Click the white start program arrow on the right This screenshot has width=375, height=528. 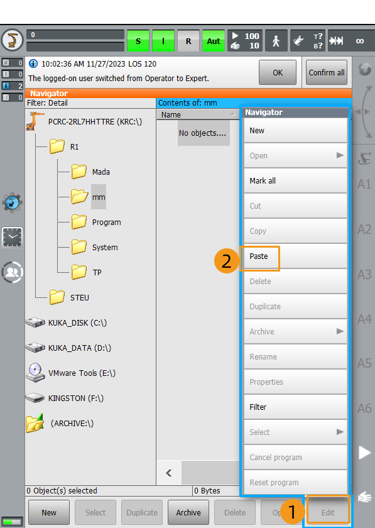(364, 453)
